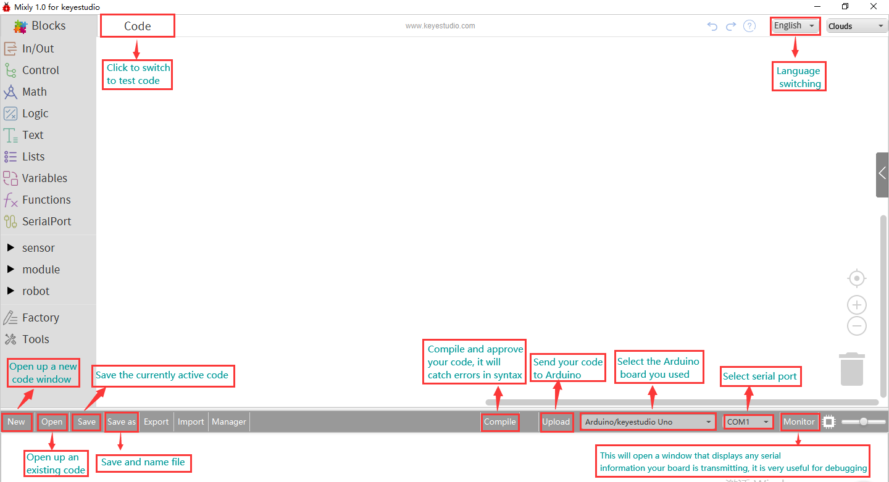Viewport: 889px width, 482px height.
Task: Open the help question mark icon
Action: (749, 26)
